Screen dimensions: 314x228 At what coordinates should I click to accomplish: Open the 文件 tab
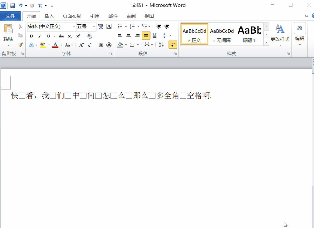coord(10,16)
